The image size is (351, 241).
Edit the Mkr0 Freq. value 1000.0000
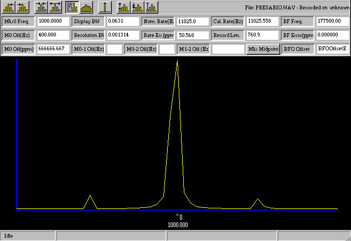pyautogui.click(x=53, y=21)
